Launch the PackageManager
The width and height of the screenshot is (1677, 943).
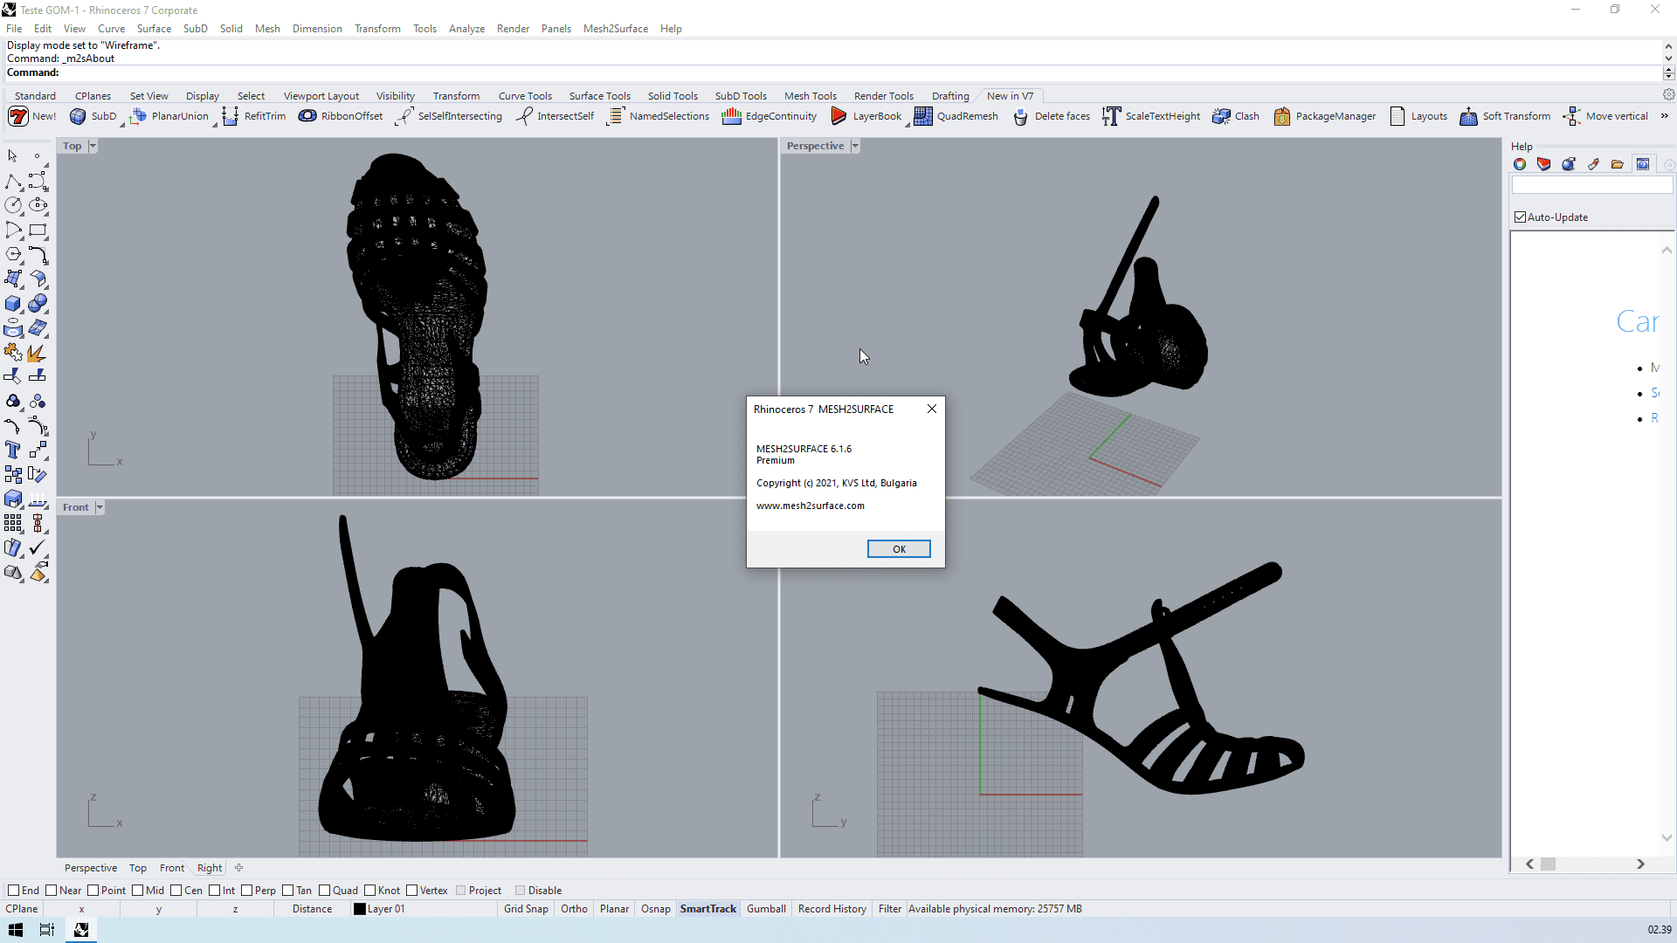pos(1324,116)
